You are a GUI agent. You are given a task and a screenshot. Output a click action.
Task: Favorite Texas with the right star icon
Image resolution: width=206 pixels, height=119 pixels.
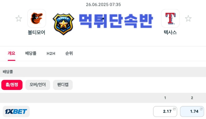tap(188, 18)
